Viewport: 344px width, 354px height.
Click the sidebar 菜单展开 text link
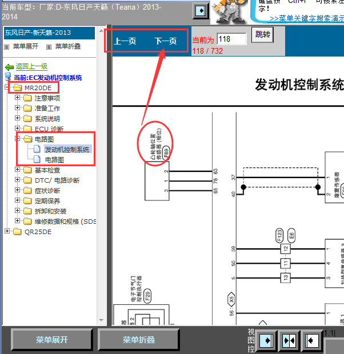point(26,46)
